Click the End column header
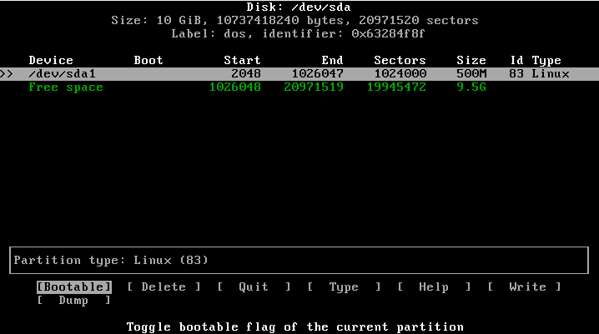 click(332, 60)
